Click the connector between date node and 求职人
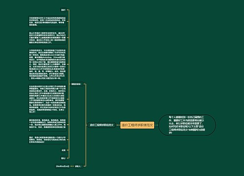The width and height of the screenshot is (244, 176). 72,166
